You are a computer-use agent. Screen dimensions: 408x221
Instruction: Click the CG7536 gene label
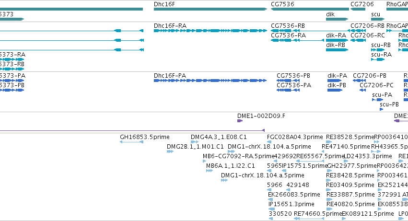[282, 4]
